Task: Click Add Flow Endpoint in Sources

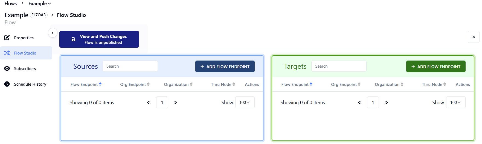Action: tap(225, 67)
